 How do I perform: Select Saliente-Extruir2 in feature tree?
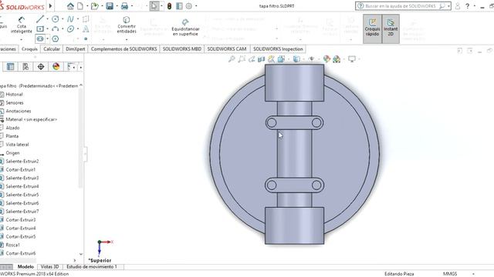click(22, 161)
